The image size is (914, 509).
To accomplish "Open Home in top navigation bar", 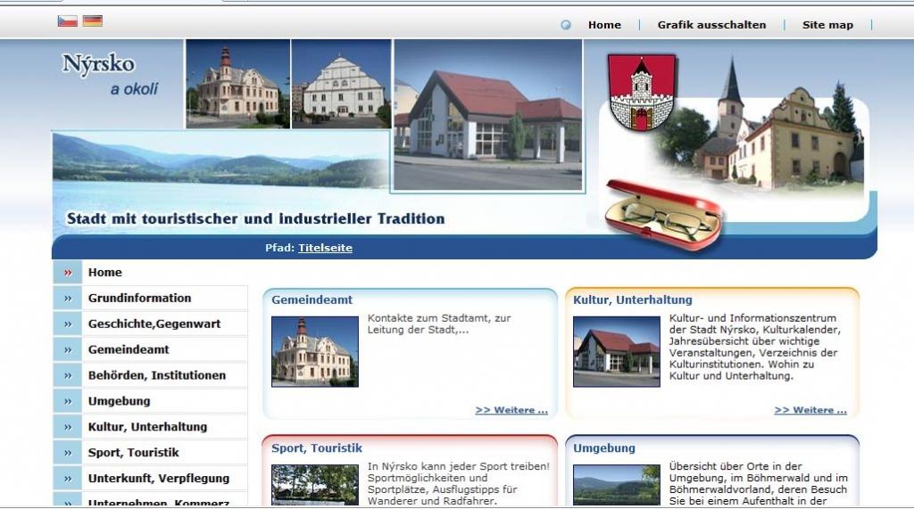I will point(604,25).
